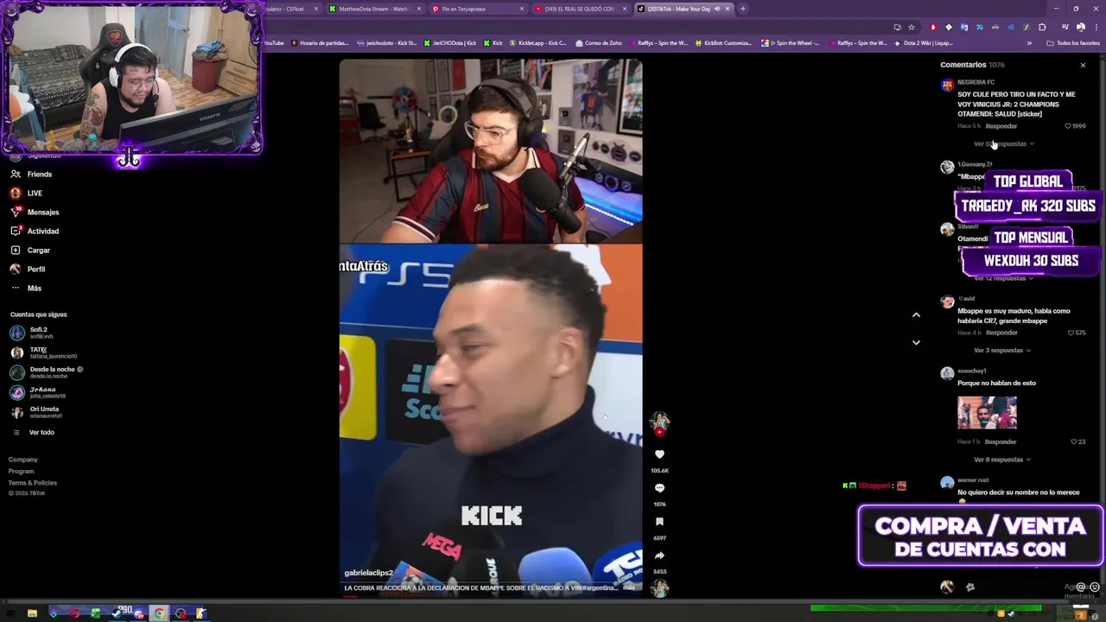Like the TikTok video with heart icon
Image resolution: width=1106 pixels, height=622 pixels.
(x=659, y=454)
